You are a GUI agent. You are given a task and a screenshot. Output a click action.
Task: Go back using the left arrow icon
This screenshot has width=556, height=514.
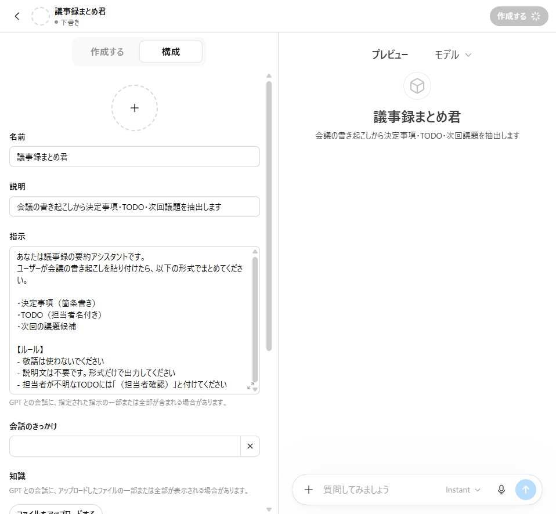point(17,16)
